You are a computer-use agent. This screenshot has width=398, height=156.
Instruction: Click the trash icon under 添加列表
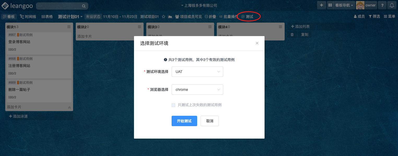pyautogui.click(x=292, y=35)
